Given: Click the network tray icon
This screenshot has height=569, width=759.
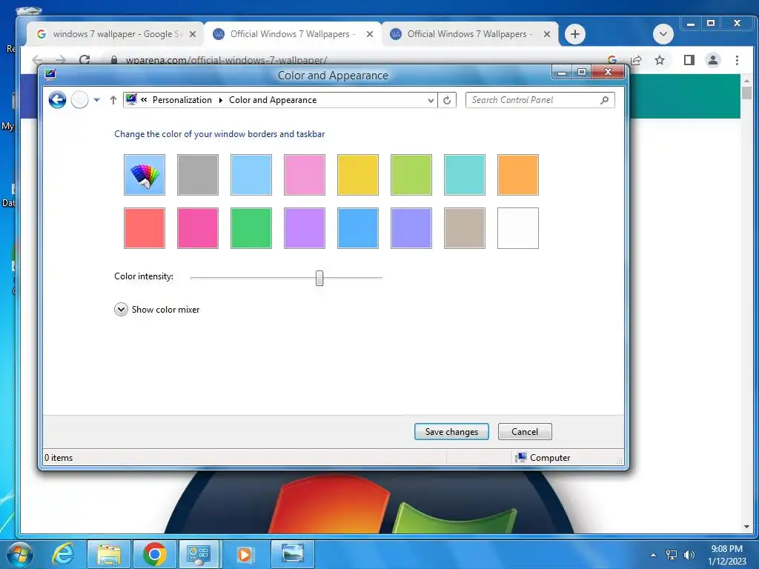Looking at the screenshot, I should [672, 555].
